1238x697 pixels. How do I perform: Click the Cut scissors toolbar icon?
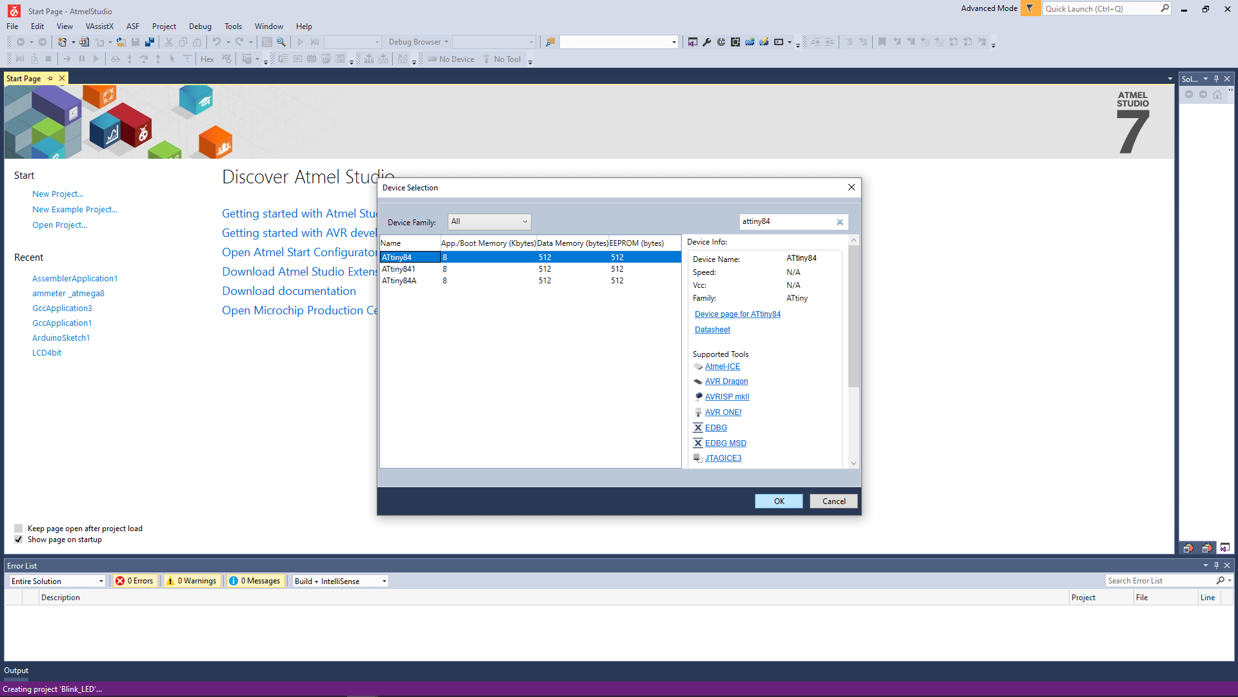169,42
